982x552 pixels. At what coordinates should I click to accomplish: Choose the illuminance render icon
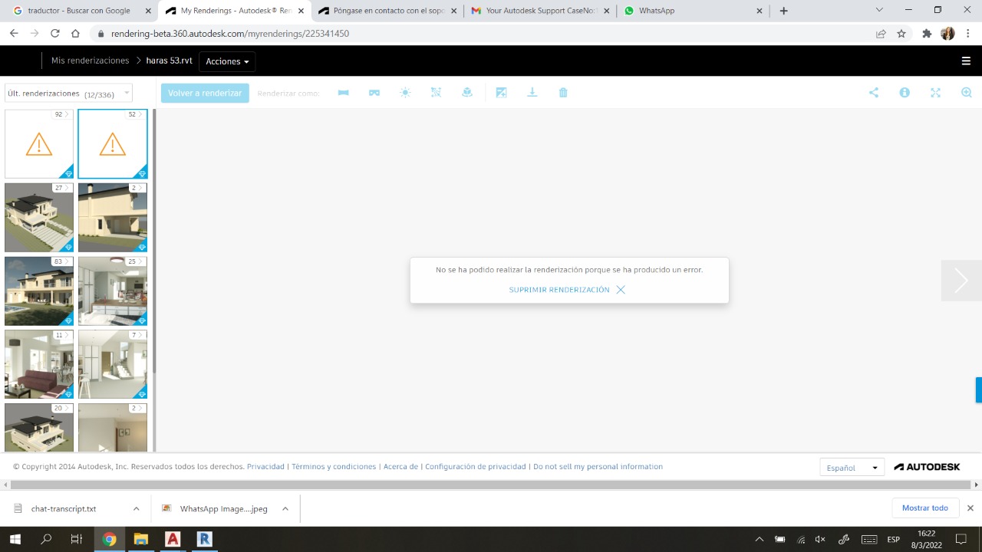click(x=436, y=93)
